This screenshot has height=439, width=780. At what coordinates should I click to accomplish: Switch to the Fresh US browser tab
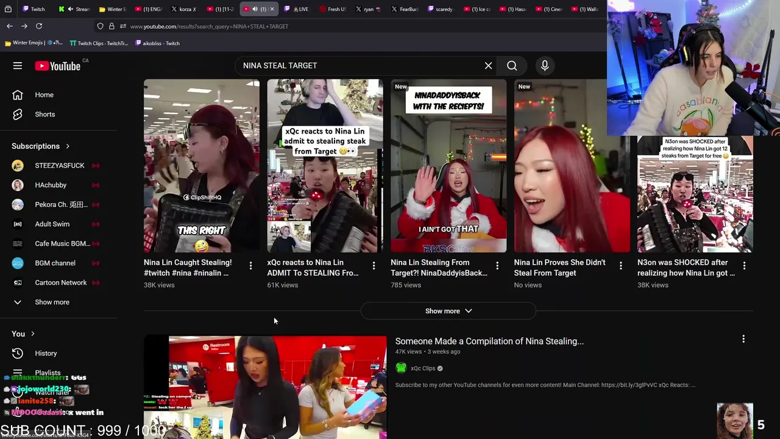click(333, 9)
